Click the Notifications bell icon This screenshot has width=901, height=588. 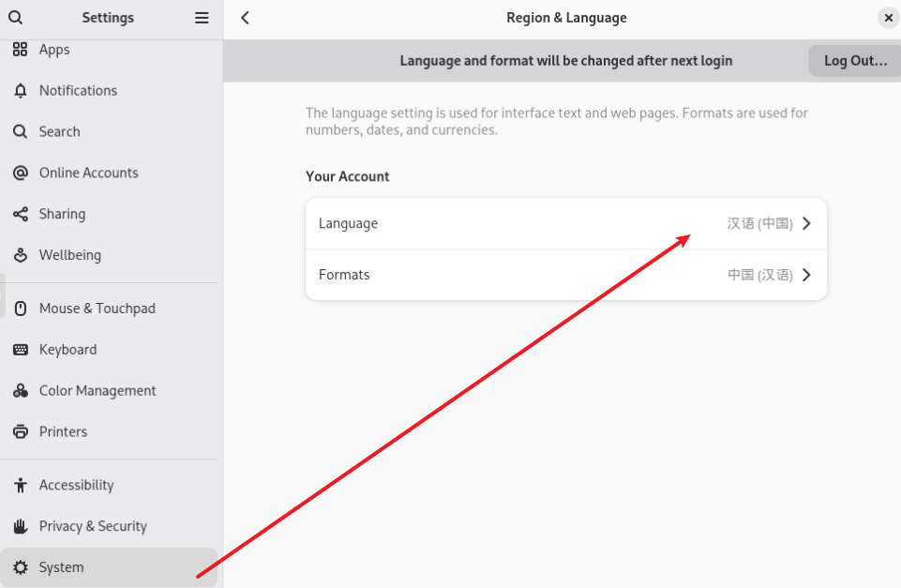click(x=20, y=91)
